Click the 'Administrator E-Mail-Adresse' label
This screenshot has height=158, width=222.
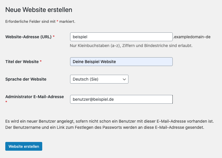35,97
